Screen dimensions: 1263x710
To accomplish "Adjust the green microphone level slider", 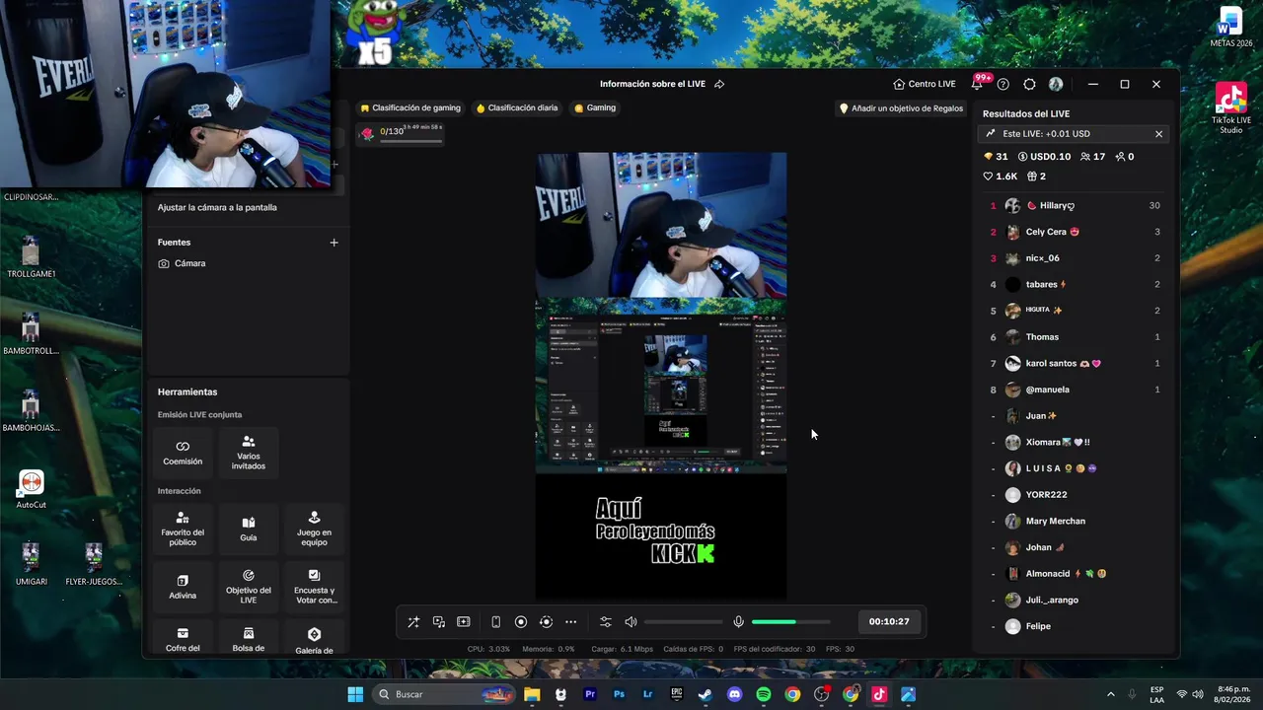I will pos(790,622).
